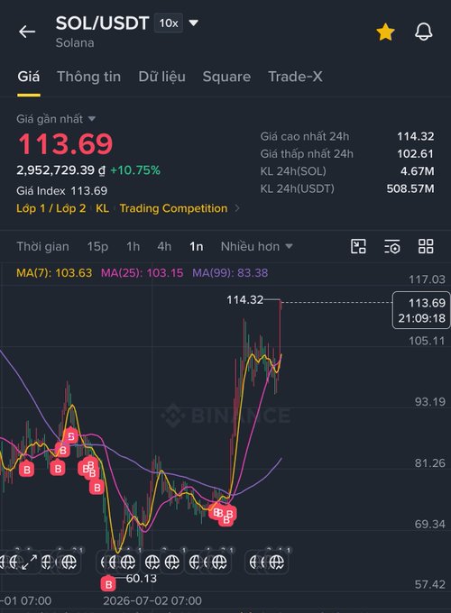Tap the rightmost globe event icon
The image size is (451, 613).
pyautogui.click(x=277, y=563)
